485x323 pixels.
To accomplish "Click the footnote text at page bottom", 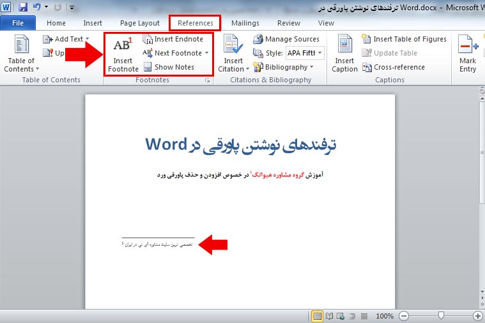I will coord(157,244).
